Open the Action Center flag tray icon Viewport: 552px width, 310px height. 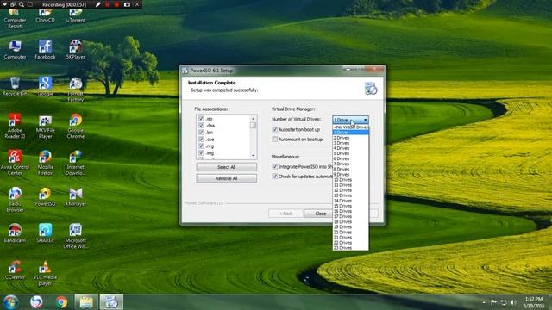[x=493, y=302]
